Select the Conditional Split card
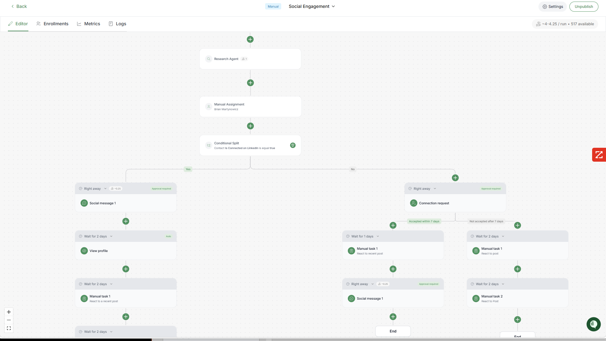Image resolution: width=606 pixels, height=341 pixels. [x=250, y=146]
